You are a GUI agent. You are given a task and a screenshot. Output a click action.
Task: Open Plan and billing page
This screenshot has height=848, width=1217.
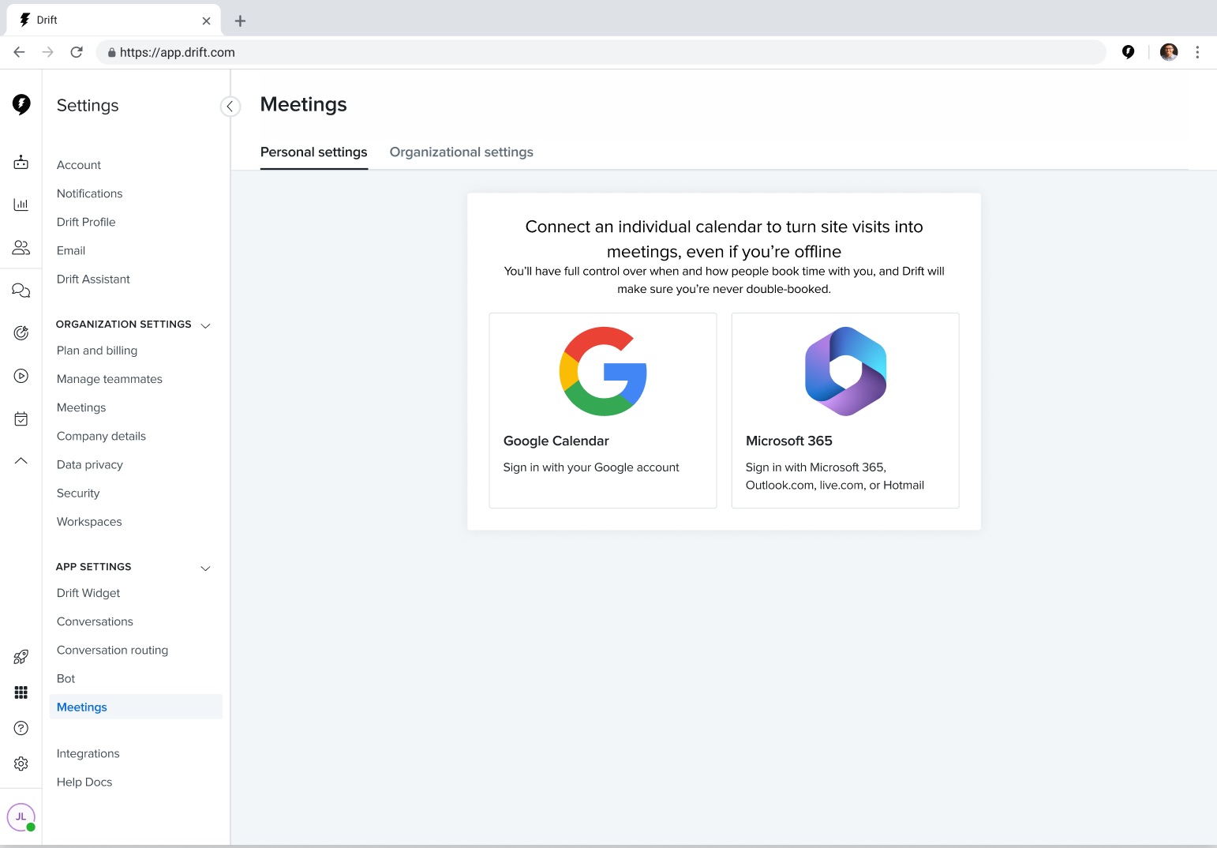(x=97, y=351)
